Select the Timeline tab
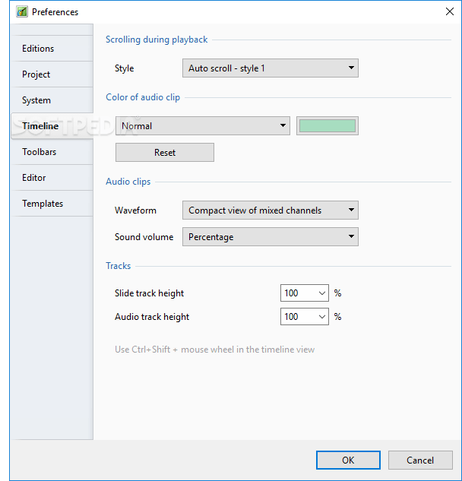Image resolution: width=462 pixels, height=481 pixels. [x=52, y=126]
